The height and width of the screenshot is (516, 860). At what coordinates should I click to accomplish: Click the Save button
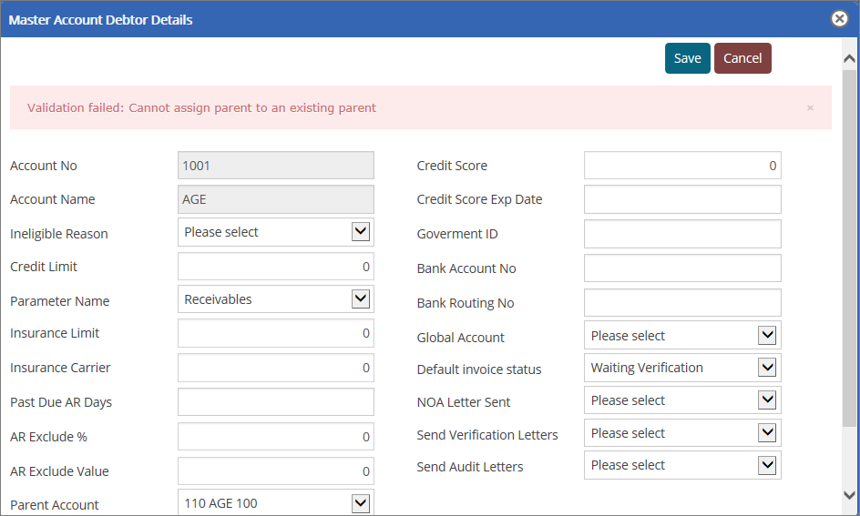coord(687,58)
